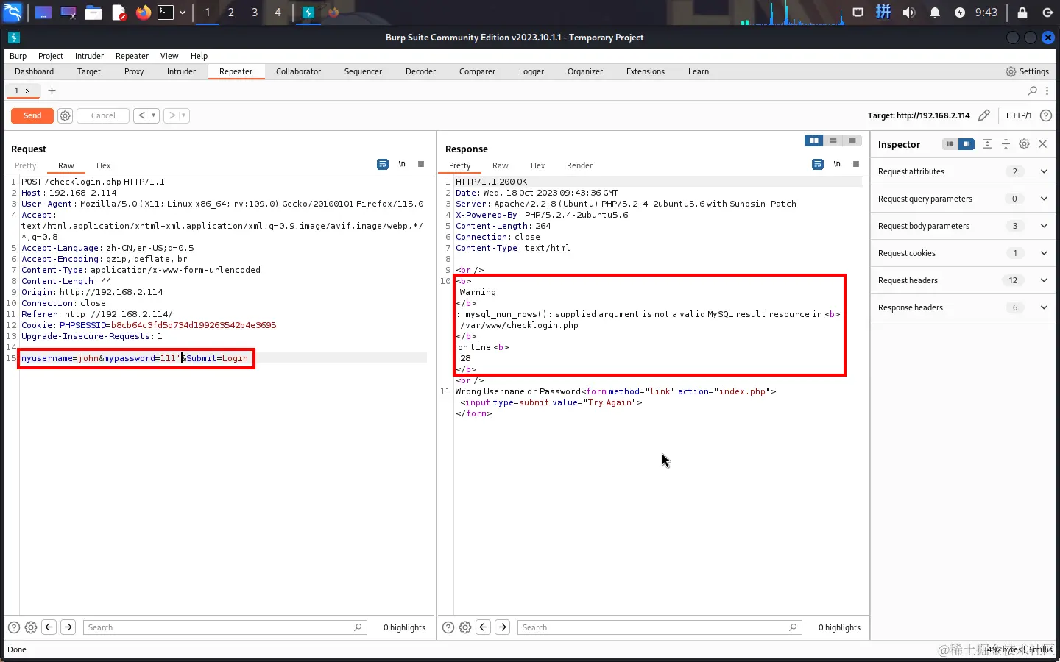Screen dimensions: 1060x662
Task: Switch to the Decoder tab
Action: click(420, 71)
